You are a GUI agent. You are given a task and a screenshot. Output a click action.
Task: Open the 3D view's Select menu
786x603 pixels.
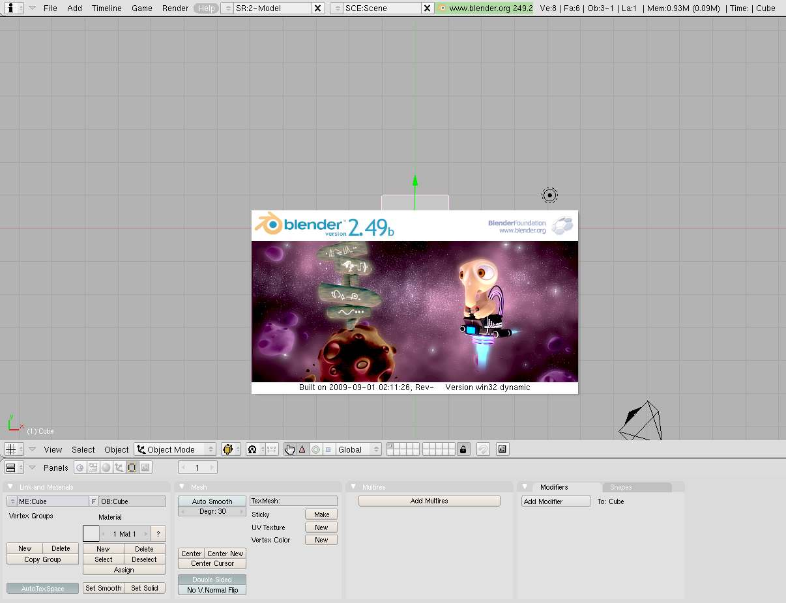83,449
